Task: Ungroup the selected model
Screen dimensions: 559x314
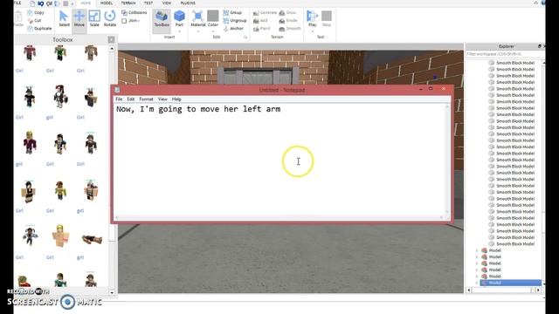Action: (x=235, y=21)
